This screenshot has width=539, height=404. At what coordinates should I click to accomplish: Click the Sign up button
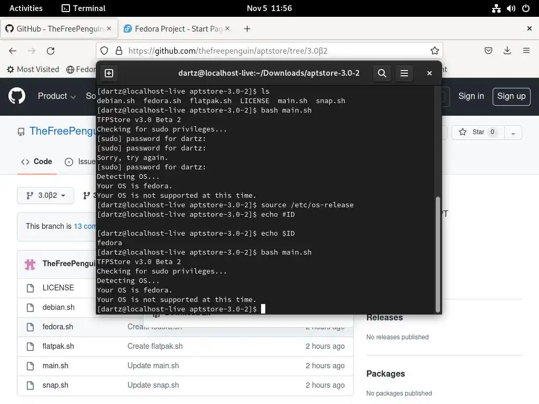pos(511,97)
